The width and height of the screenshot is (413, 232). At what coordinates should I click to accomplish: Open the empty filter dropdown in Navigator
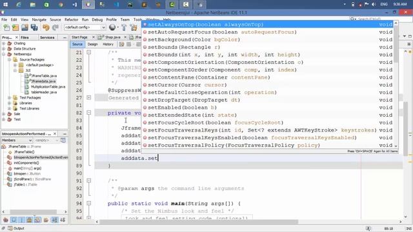click(46, 140)
